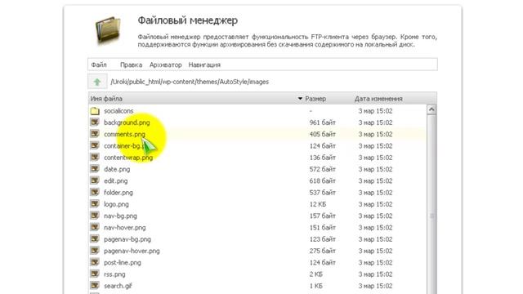
Task: Click the date of socialicons row
Action: coord(375,111)
